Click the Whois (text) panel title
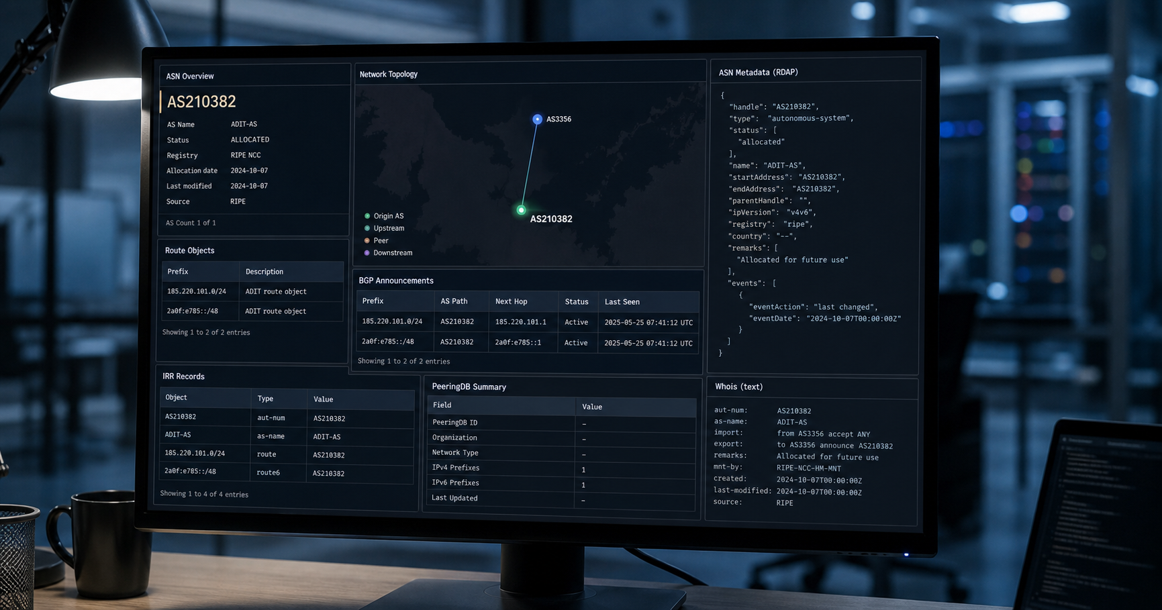This screenshot has height=610, width=1162. pyautogui.click(x=739, y=387)
